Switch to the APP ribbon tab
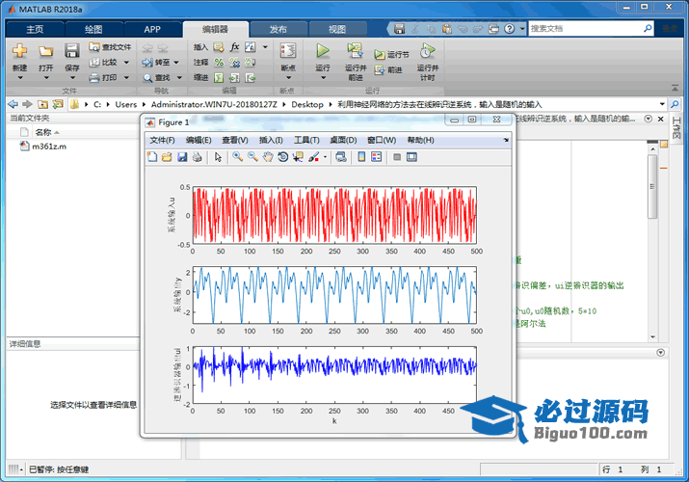Screen dimensions: 689x482 pos(152,30)
